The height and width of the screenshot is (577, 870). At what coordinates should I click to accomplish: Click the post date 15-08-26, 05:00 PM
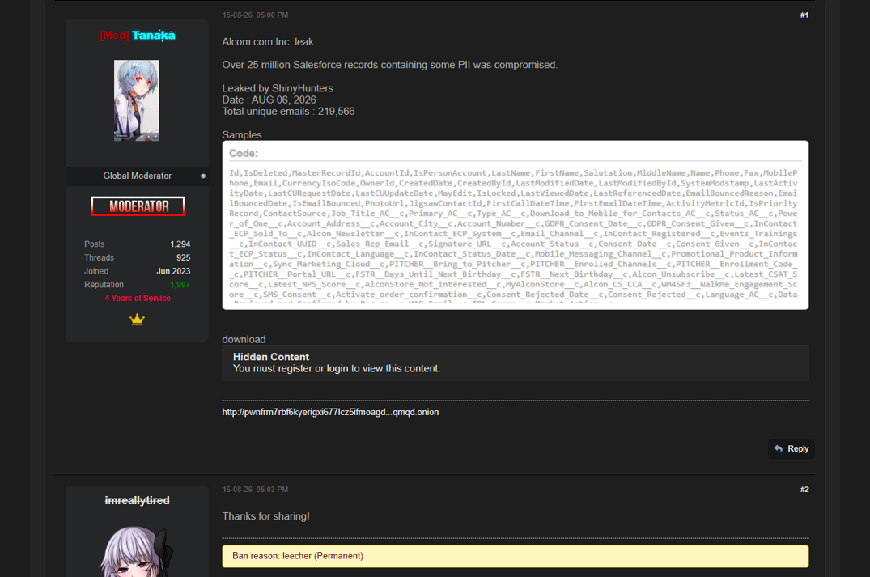[255, 15]
